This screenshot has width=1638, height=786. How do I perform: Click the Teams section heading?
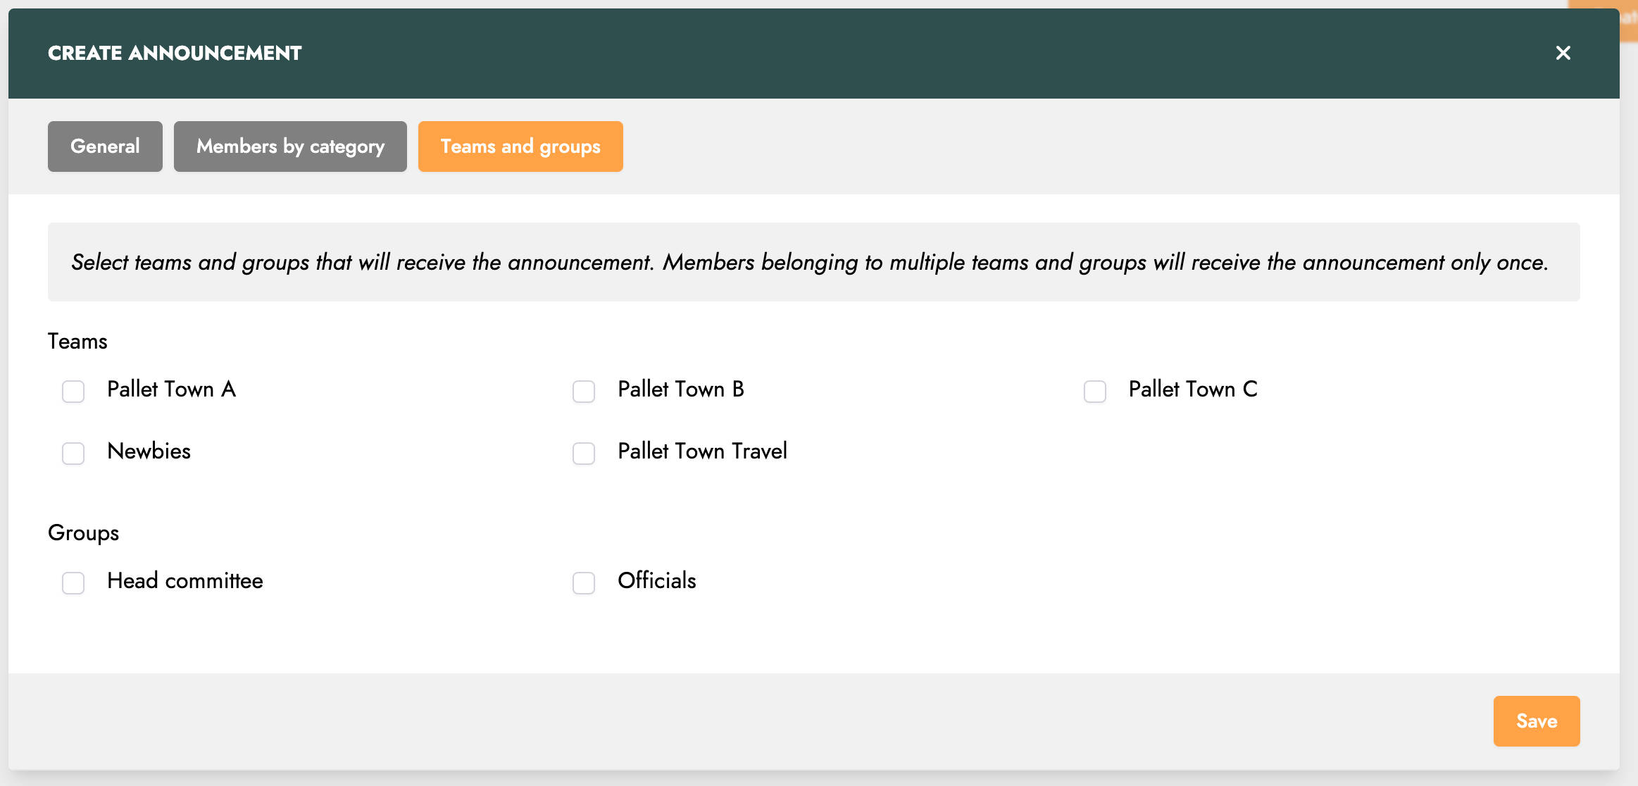77,341
